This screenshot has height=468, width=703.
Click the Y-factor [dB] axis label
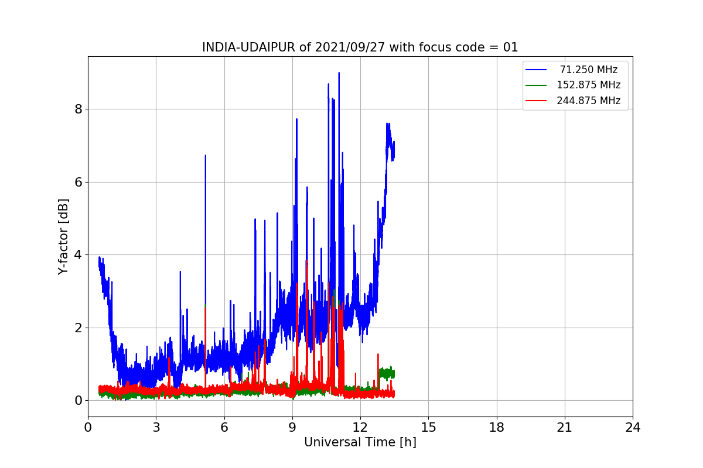click(x=64, y=236)
